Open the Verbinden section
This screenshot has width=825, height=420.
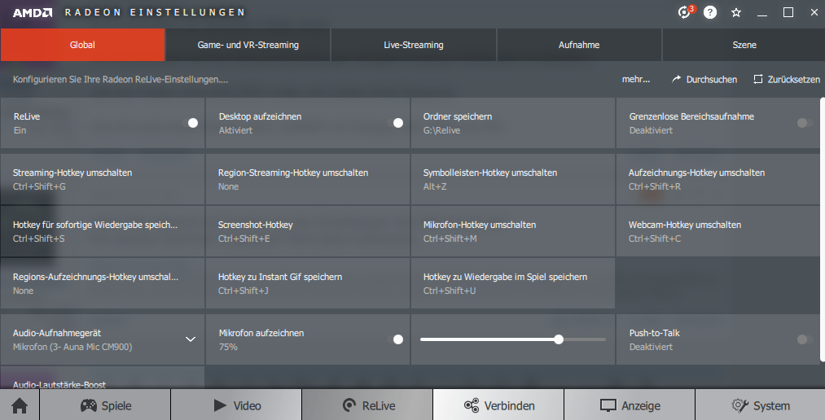tap(498, 405)
